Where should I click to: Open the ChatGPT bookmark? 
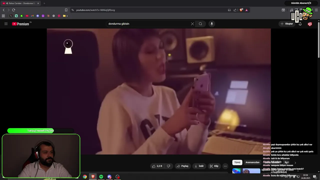(x=53, y=16)
